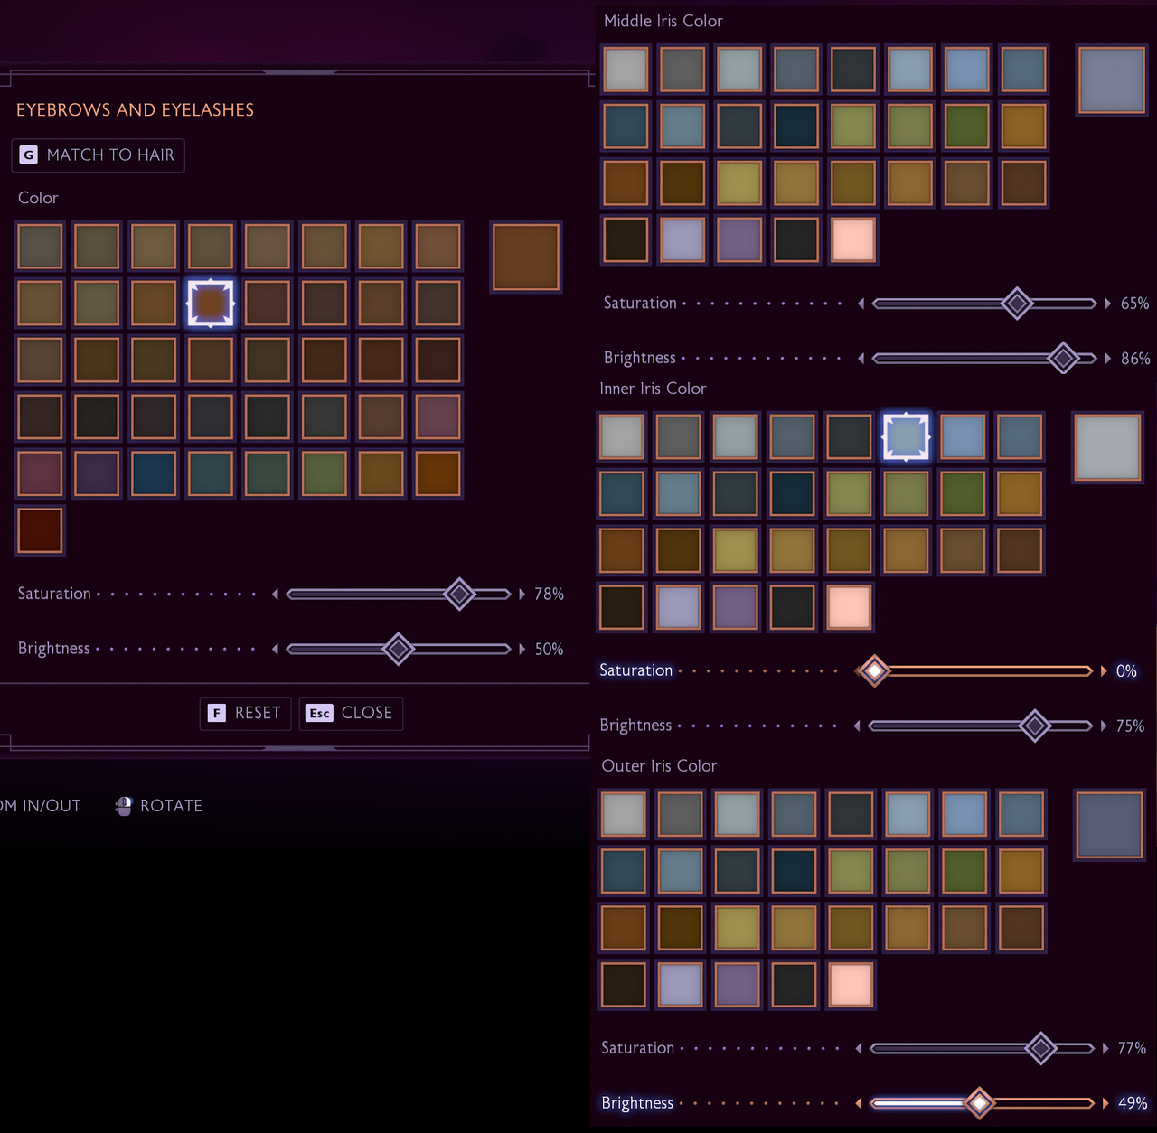Click the Outer Iris Brightness slider handle
The width and height of the screenshot is (1157, 1133).
pos(979,1103)
